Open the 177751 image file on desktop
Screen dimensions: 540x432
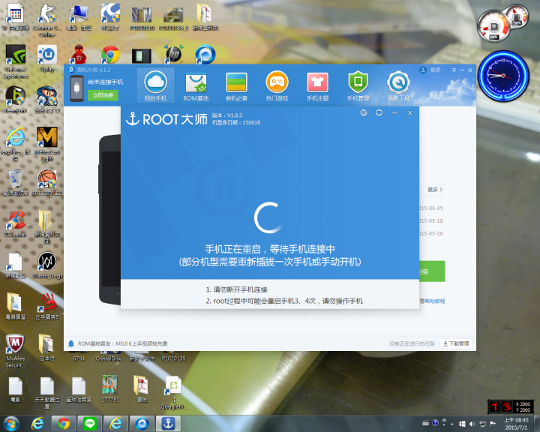tap(110, 389)
